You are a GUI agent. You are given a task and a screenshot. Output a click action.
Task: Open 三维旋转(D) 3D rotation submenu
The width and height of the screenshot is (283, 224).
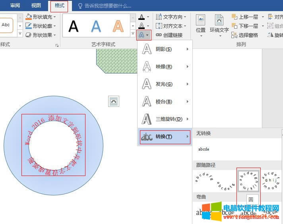coord(165,119)
